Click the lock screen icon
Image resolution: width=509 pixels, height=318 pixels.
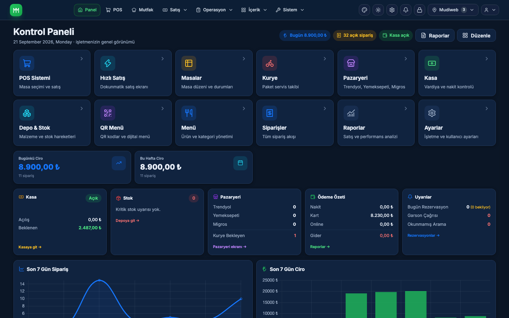pyautogui.click(x=420, y=10)
